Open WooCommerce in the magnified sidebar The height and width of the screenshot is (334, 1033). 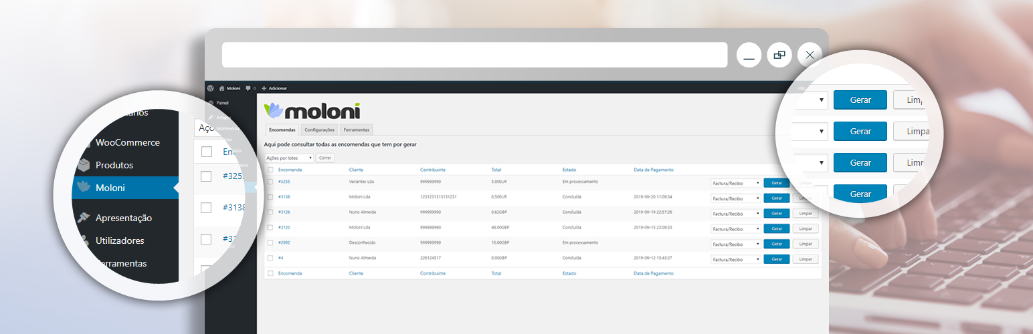128,142
